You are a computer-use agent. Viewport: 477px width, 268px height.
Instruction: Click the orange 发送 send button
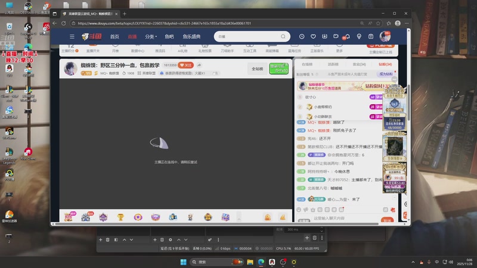[387, 220]
